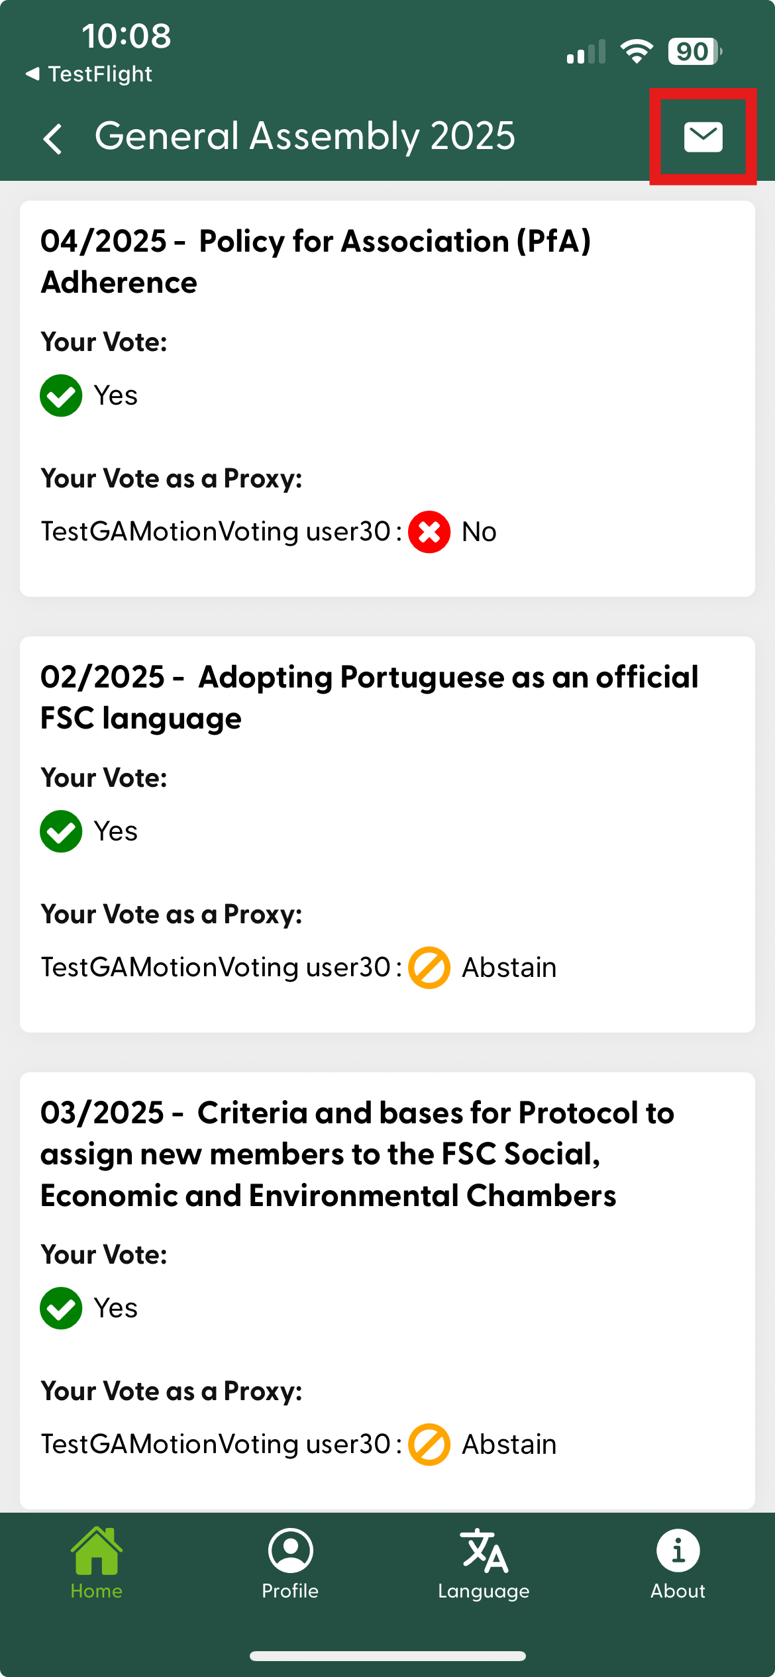Screen dimensions: 775x1677
Task: Open the Language tab
Action: 484,1563
